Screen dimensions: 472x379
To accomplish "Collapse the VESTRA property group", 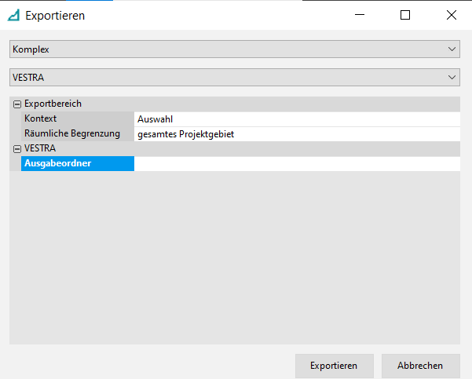I will pyautogui.click(x=16, y=148).
